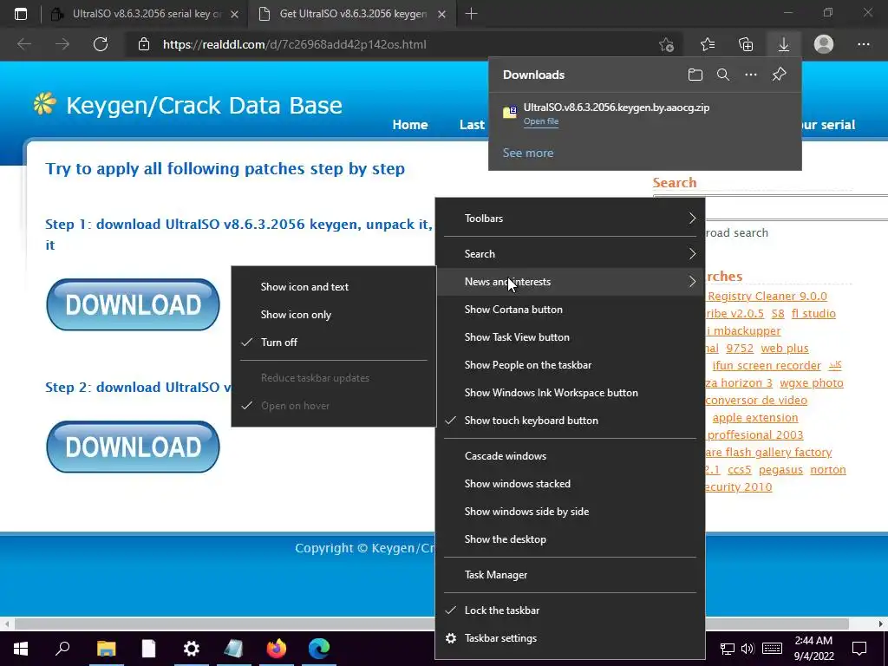Open the apple extension link
This screenshot has width=888, height=666.
755,418
